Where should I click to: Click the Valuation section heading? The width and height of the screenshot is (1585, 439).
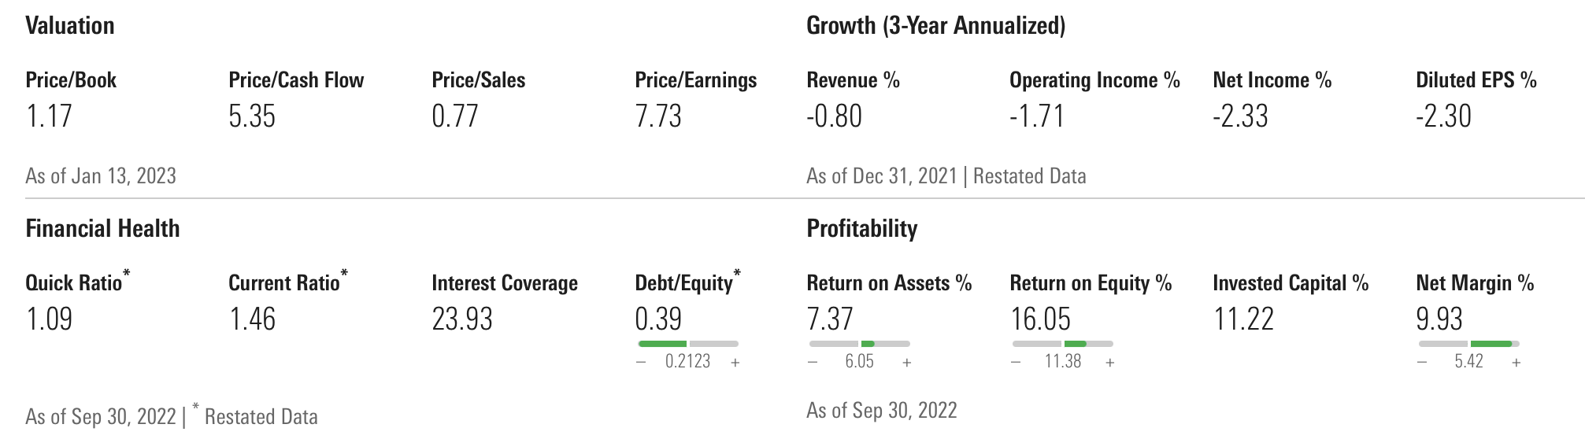[x=70, y=26]
